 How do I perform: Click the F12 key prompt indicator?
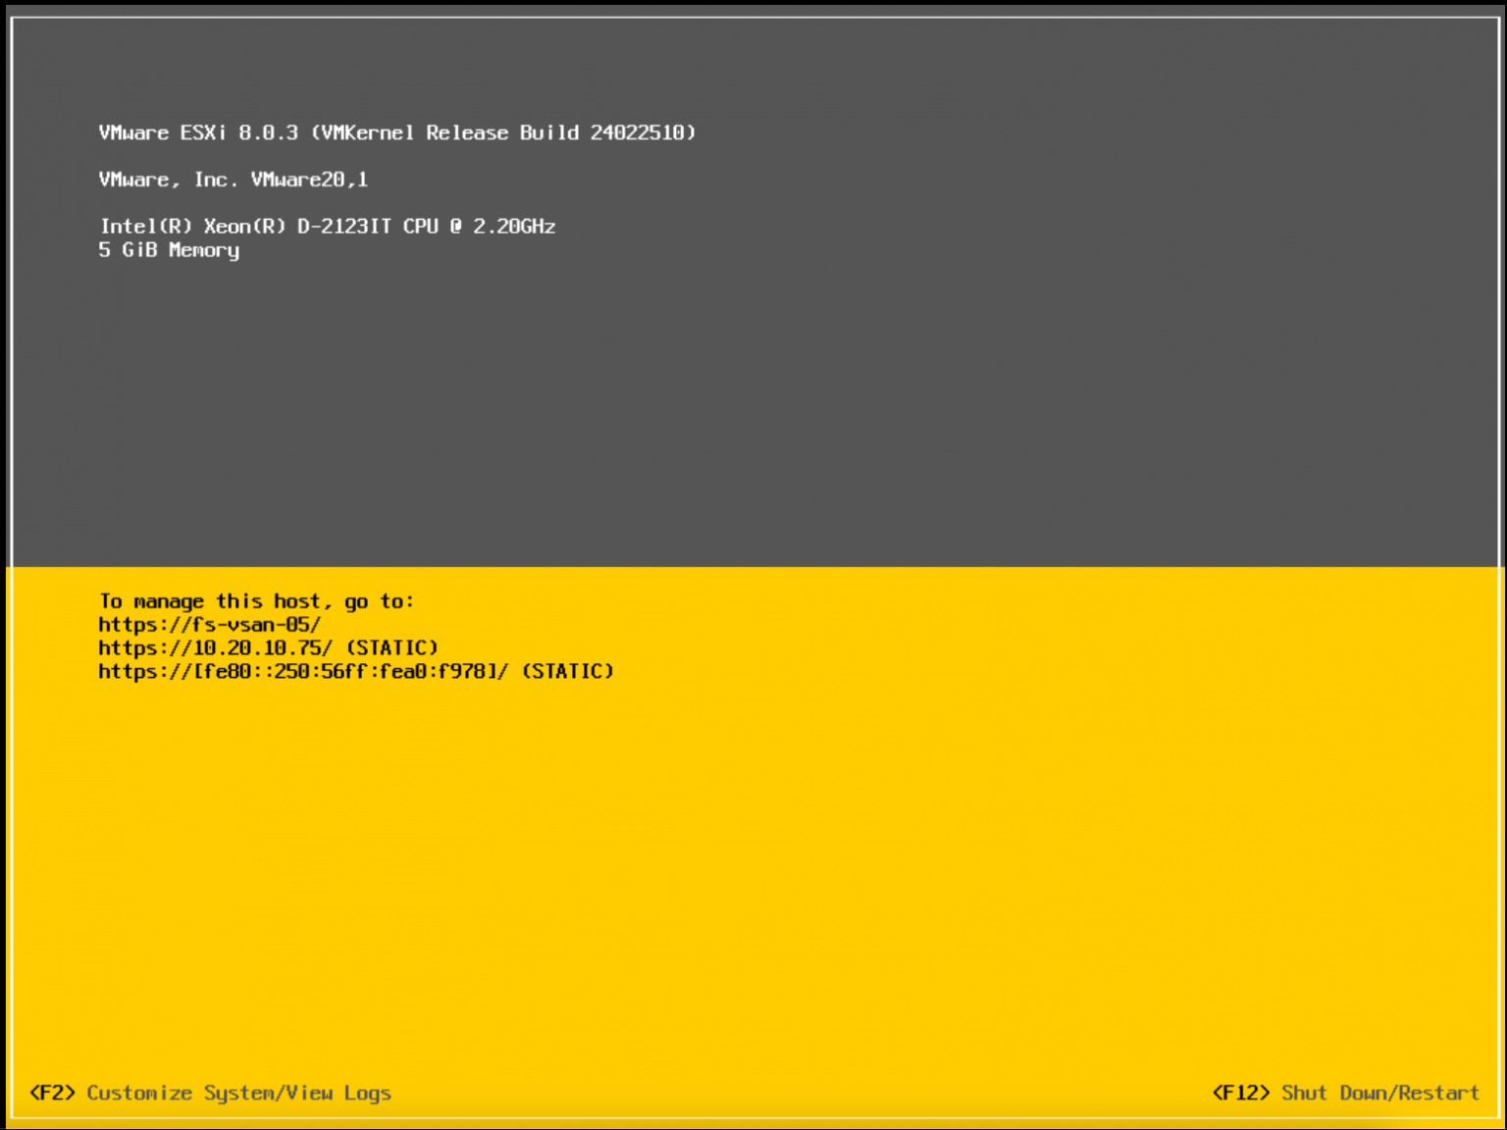pos(1240,1093)
